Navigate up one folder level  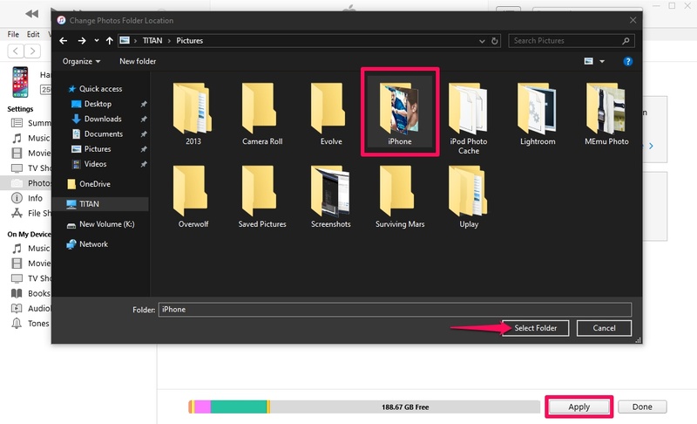(x=110, y=40)
